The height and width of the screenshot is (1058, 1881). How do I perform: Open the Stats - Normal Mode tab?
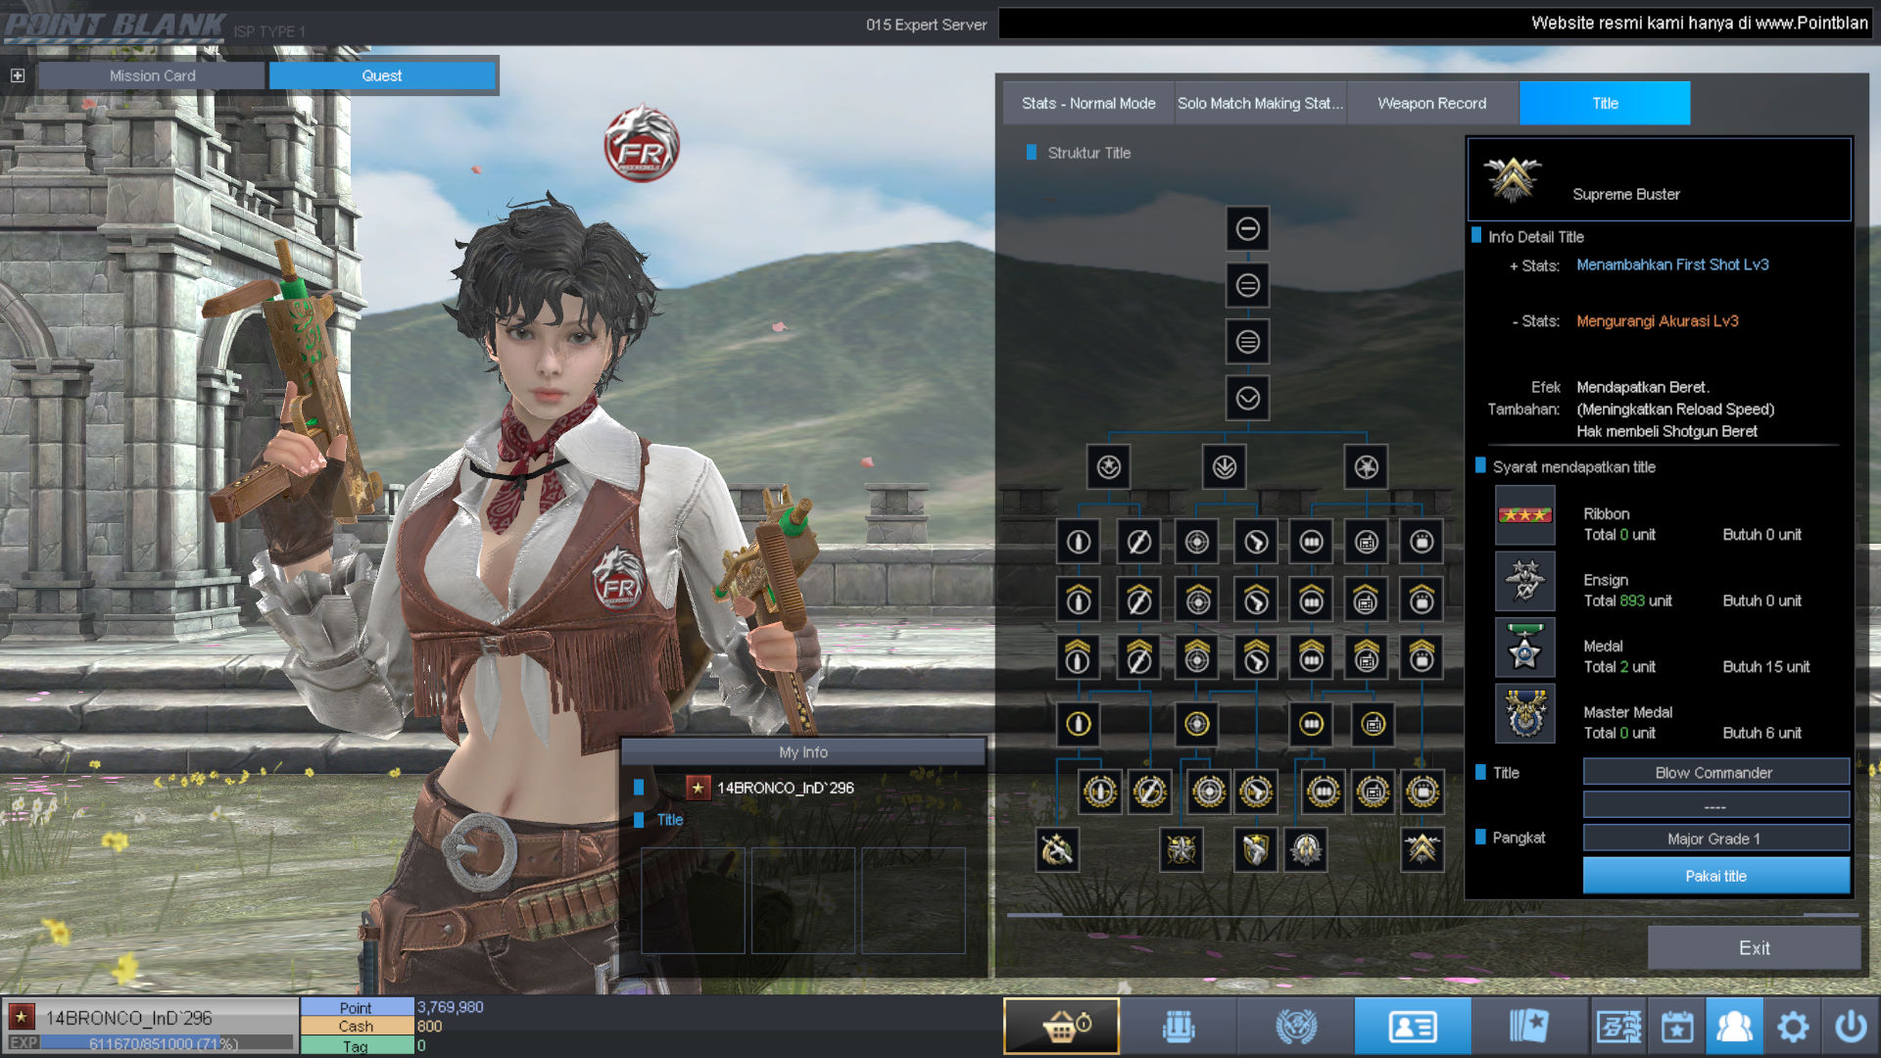[x=1088, y=103]
